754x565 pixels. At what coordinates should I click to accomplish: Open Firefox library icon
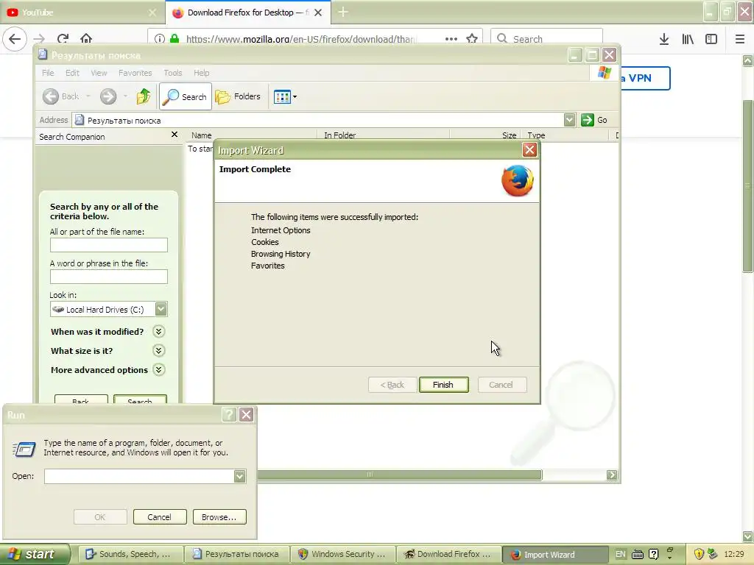click(x=688, y=39)
